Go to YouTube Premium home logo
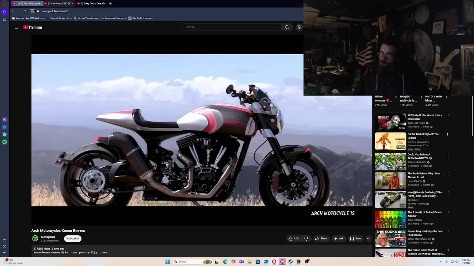This screenshot has width=474, height=266. tap(33, 27)
